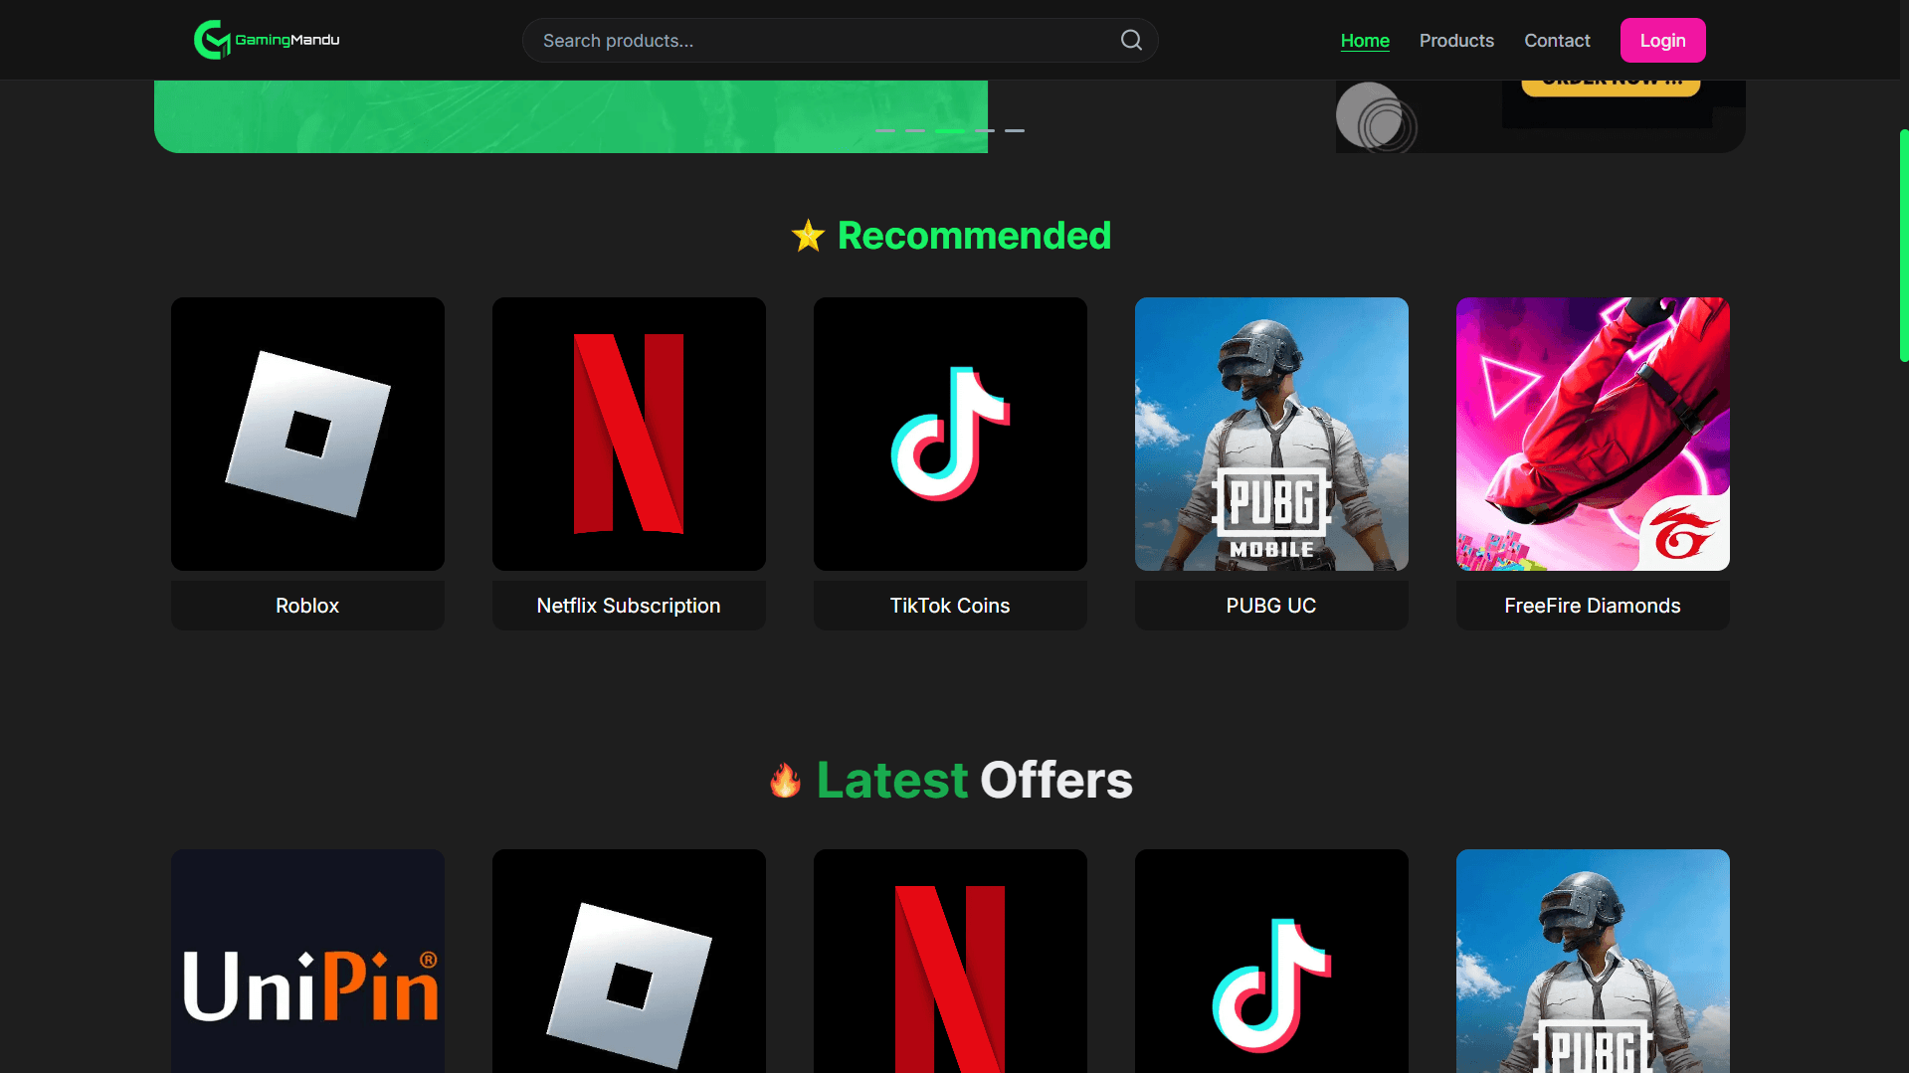This screenshot has width=1909, height=1073.
Task: Open the UniPin card in Latest Offers
Action: click(307, 961)
